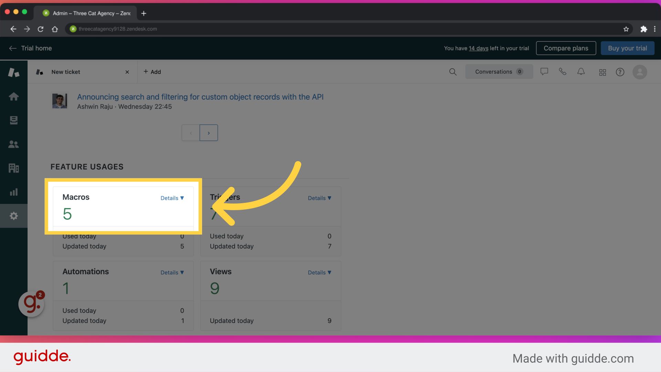Expand the Views Details dropdown
Screen dimensions: 661x372
click(319, 272)
